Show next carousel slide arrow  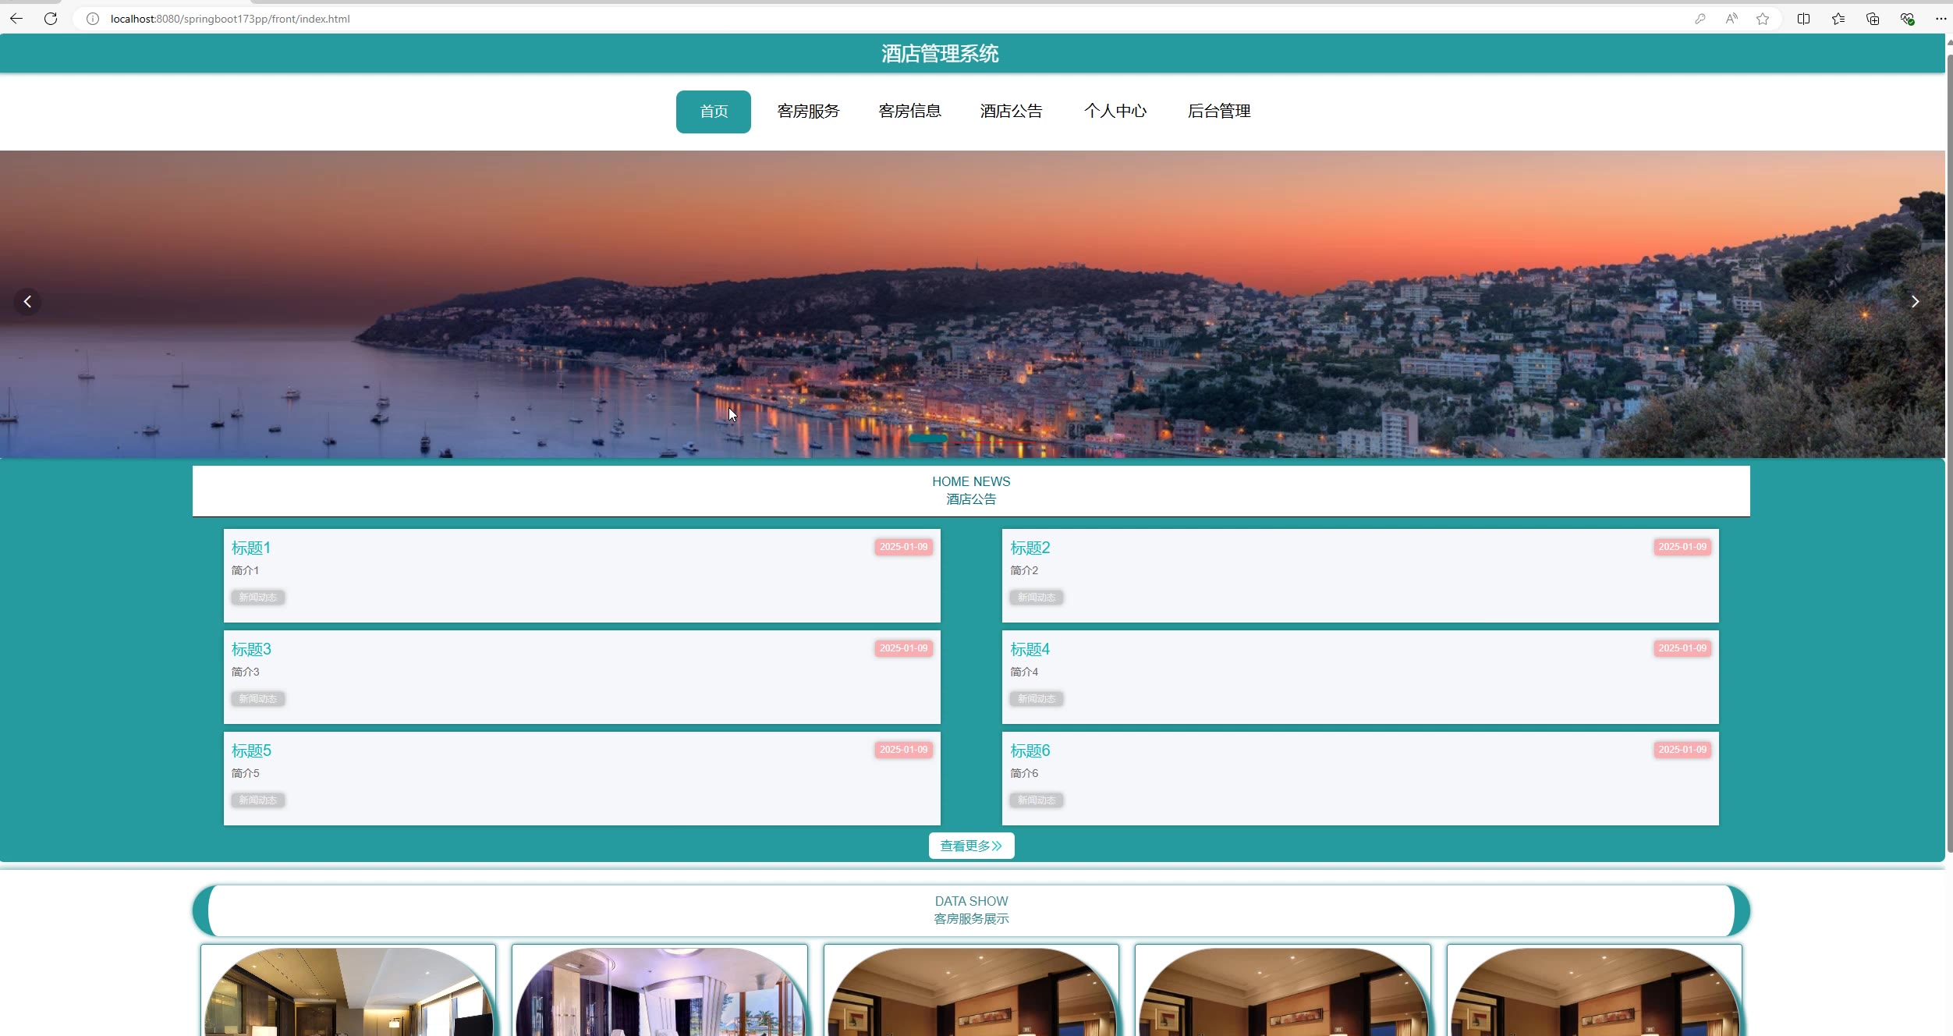[1915, 302]
